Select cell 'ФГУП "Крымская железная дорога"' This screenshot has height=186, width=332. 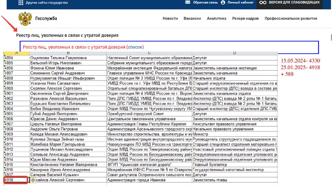pyautogui.click(x=149, y=164)
